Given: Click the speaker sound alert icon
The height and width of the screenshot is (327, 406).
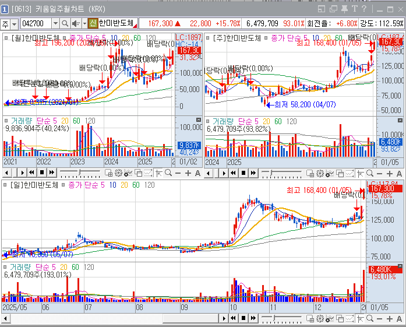Looking at the screenshot, I should pyautogui.click(x=76, y=24).
